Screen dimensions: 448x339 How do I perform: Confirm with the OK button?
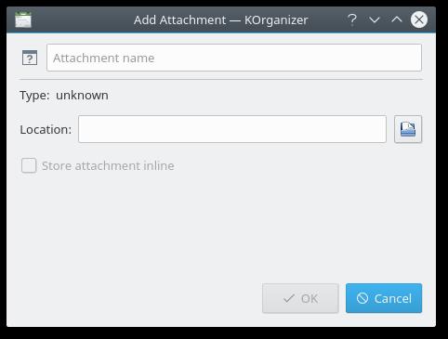(300, 298)
